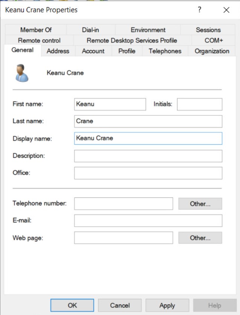This screenshot has width=240, height=315.
Task: Open the Member Of tab
Action: point(36,30)
